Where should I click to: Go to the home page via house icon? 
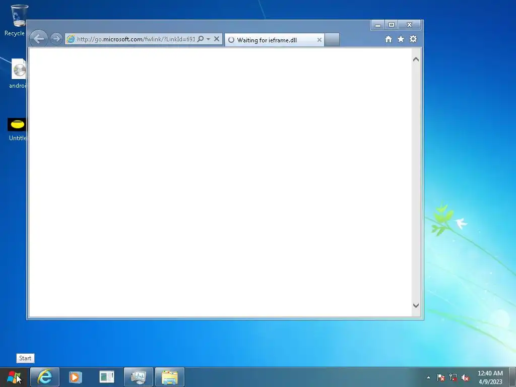point(389,39)
